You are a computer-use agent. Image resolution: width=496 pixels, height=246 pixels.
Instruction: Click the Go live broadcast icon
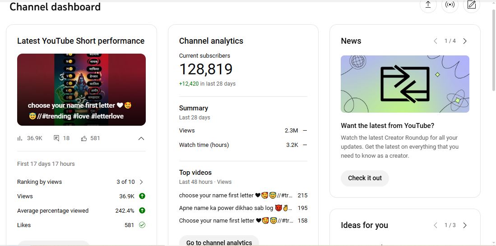point(450,5)
